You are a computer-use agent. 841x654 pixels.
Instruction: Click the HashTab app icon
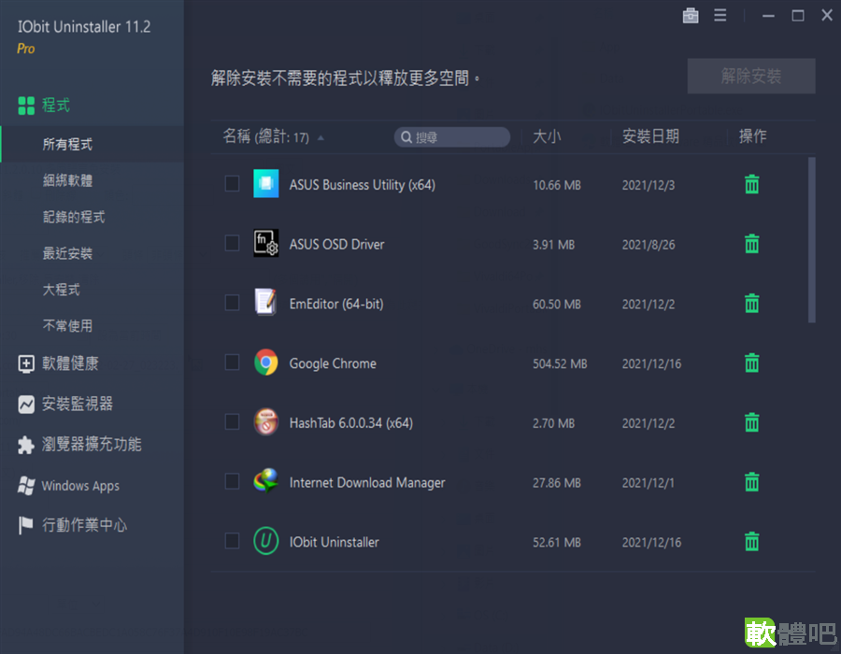coord(266,422)
